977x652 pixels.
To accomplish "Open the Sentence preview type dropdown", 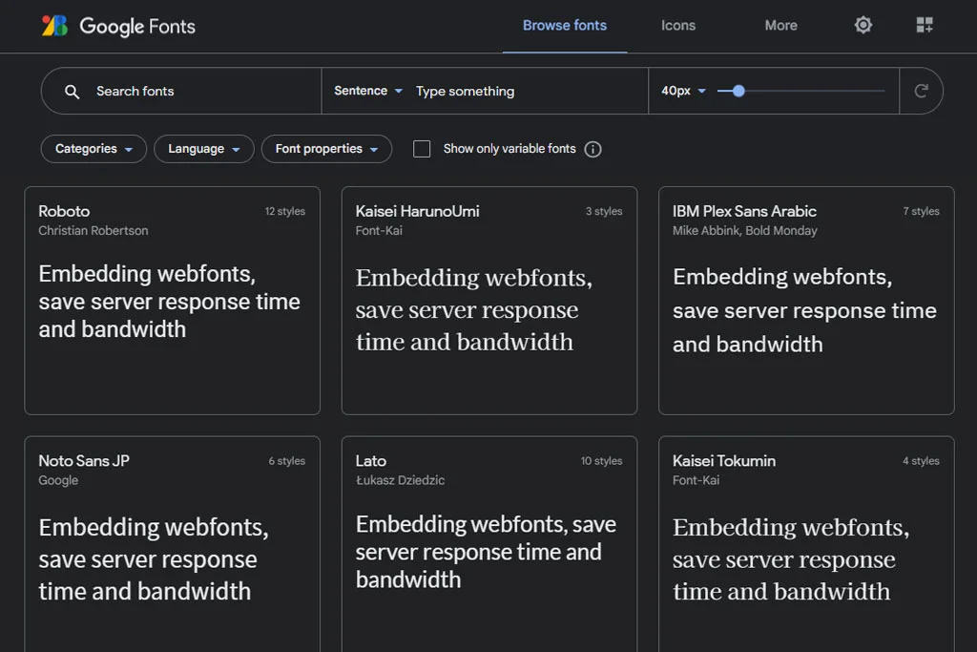I will click(x=368, y=91).
